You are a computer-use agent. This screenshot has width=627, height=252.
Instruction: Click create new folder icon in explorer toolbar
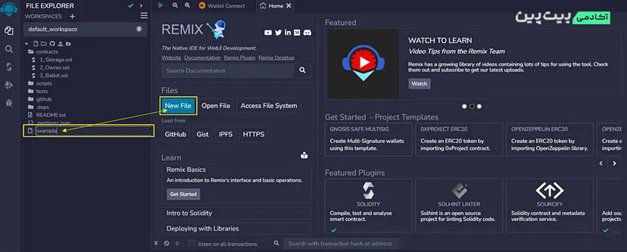(44, 44)
